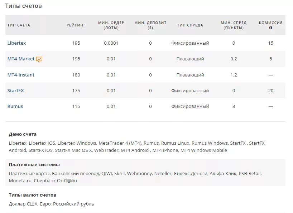Click the Типы валют счетов section title
The image size is (293, 213).
tap(32, 195)
